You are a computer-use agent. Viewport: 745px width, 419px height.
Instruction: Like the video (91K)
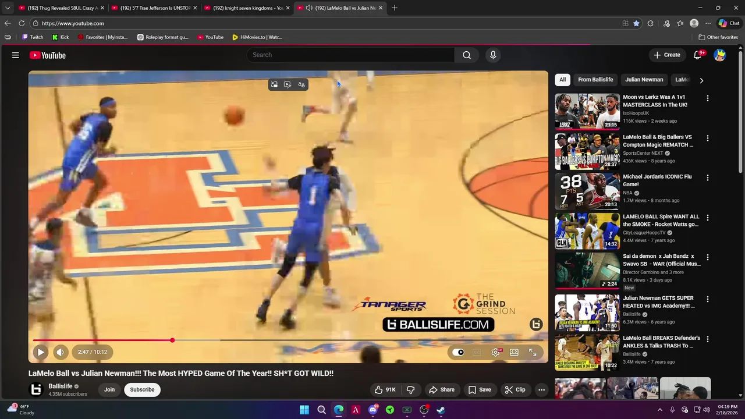coord(384,390)
